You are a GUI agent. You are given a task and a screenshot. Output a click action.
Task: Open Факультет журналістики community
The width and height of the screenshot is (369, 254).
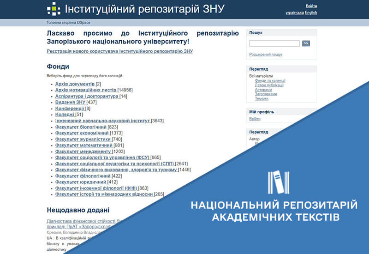click(83, 139)
